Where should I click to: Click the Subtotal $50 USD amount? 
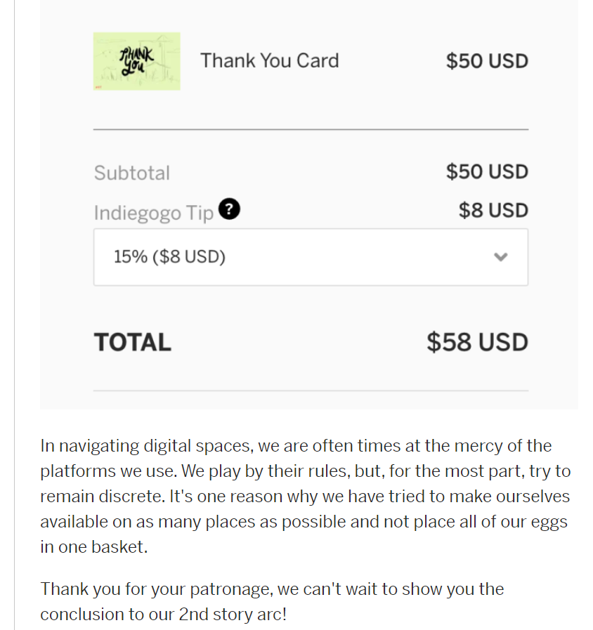[x=486, y=172]
